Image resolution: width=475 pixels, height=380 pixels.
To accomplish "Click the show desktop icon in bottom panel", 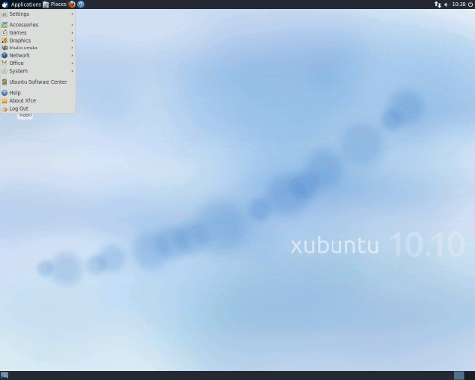I will [5, 375].
